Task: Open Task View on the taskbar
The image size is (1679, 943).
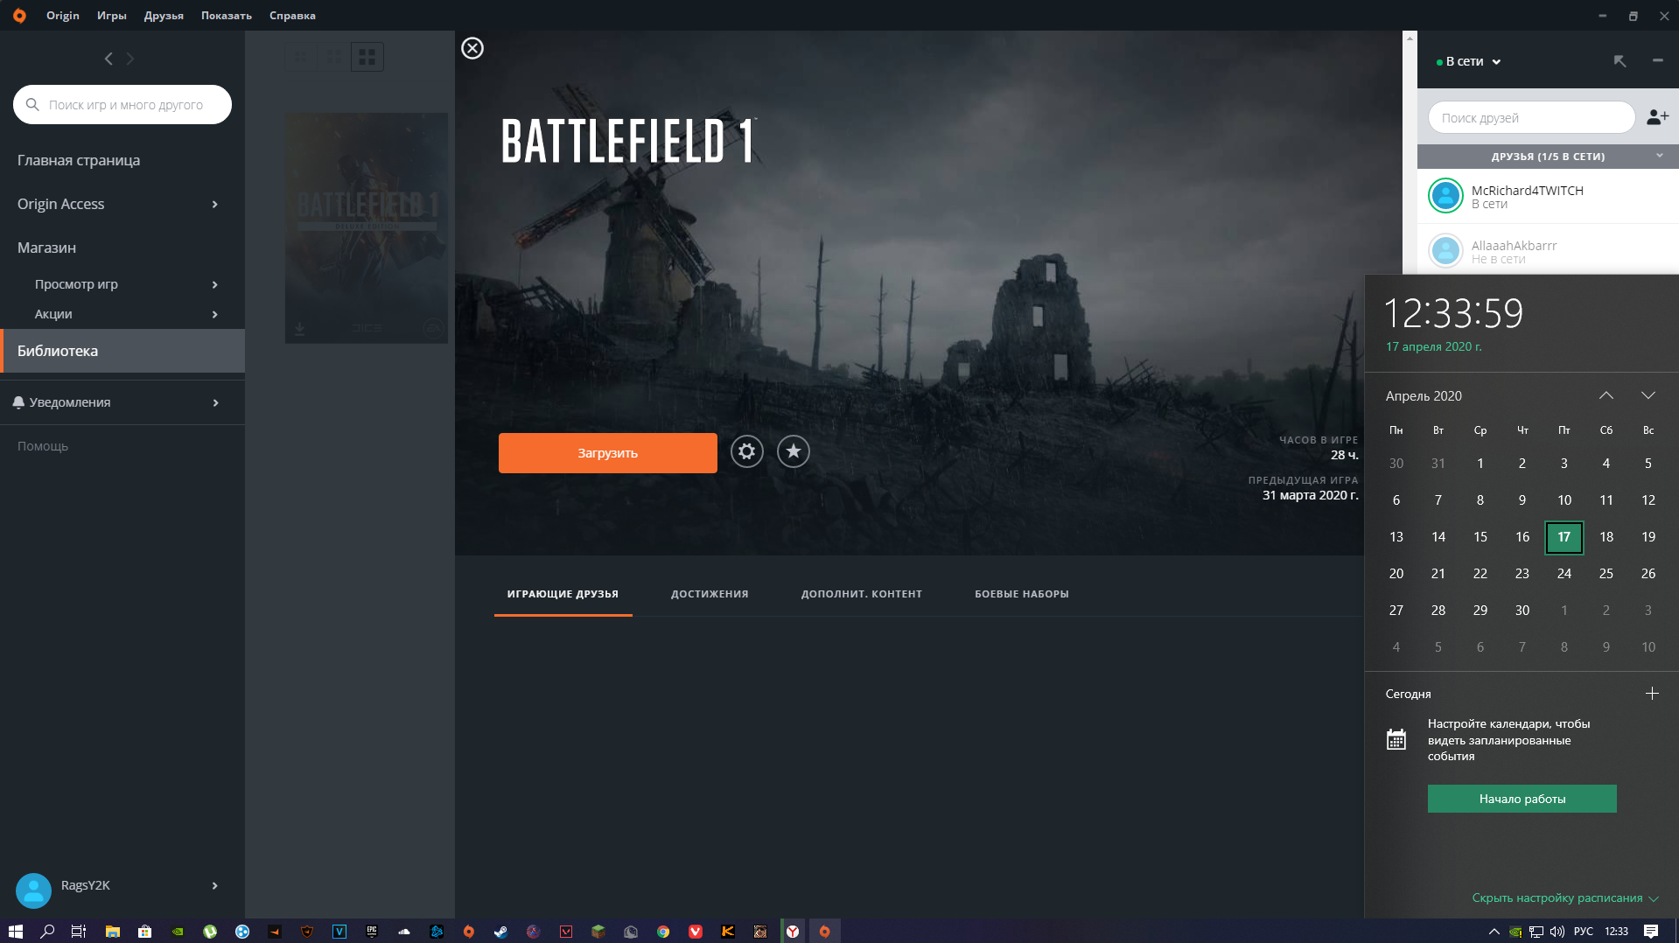Action: pyautogui.click(x=78, y=932)
